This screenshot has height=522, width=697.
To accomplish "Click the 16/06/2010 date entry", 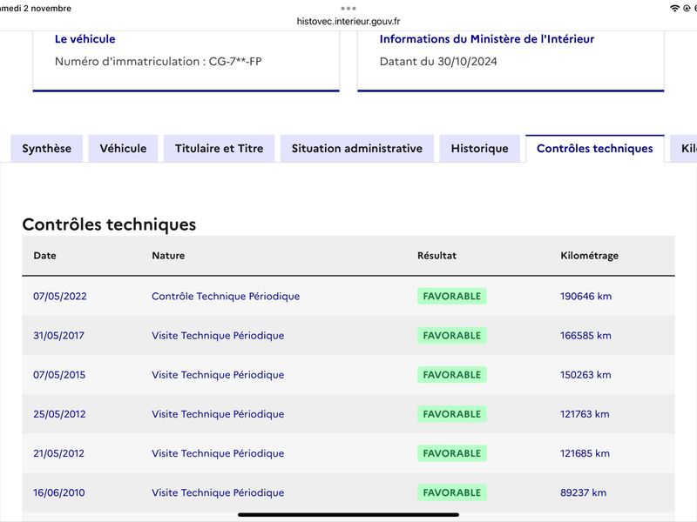I will [x=59, y=492].
